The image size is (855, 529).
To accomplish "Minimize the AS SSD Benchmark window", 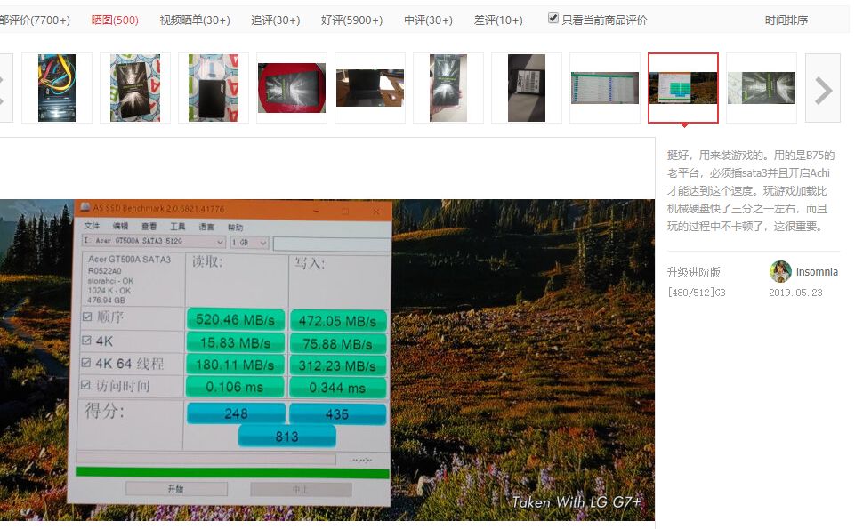I will tap(316, 211).
